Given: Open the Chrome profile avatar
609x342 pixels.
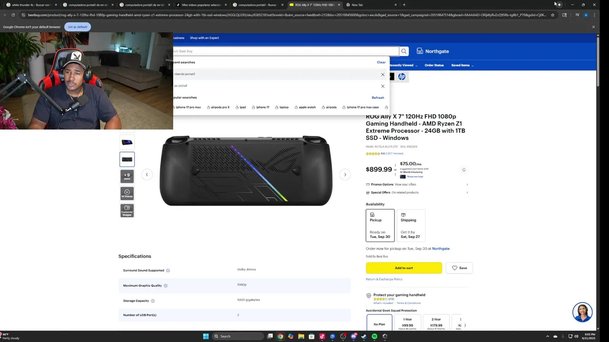Looking at the screenshot, I should tap(586, 15).
